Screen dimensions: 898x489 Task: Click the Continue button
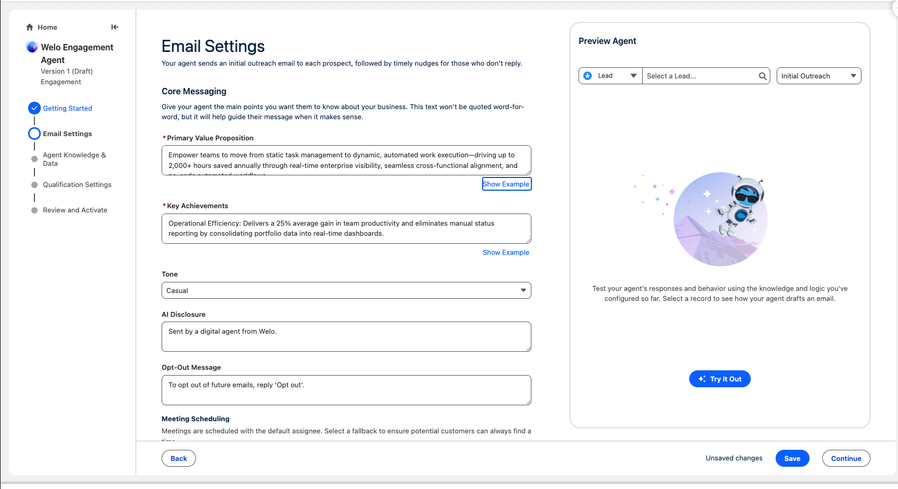point(846,458)
